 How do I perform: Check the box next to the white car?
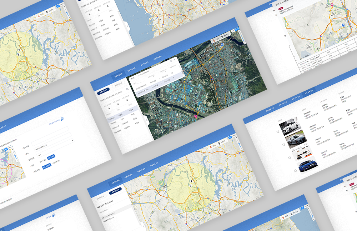point(277,132)
